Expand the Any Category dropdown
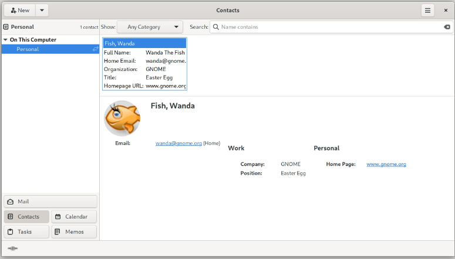This screenshot has width=455, height=259. pyautogui.click(x=150, y=27)
